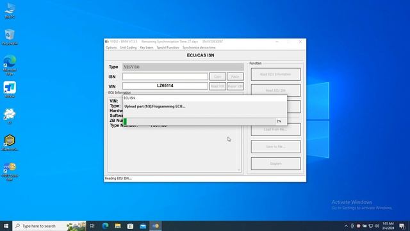
Task: Click the Save to File button
Action: 276,147
